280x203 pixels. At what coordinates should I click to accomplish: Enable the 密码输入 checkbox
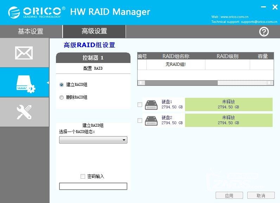[x=83, y=176]
